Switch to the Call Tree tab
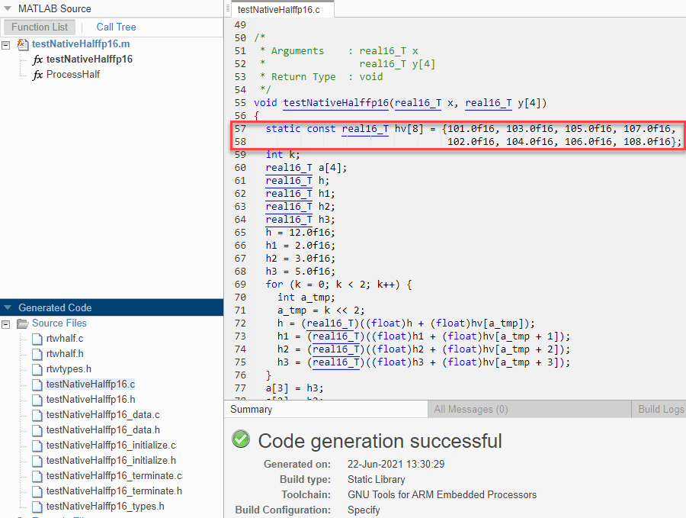Image resolution: width=686 pixels, height=518 pixels. tap(116, 27)
